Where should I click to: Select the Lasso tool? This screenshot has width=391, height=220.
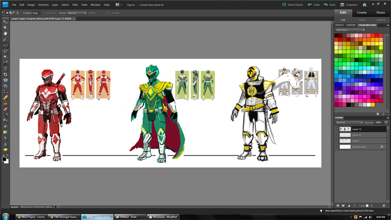(5, 51)
